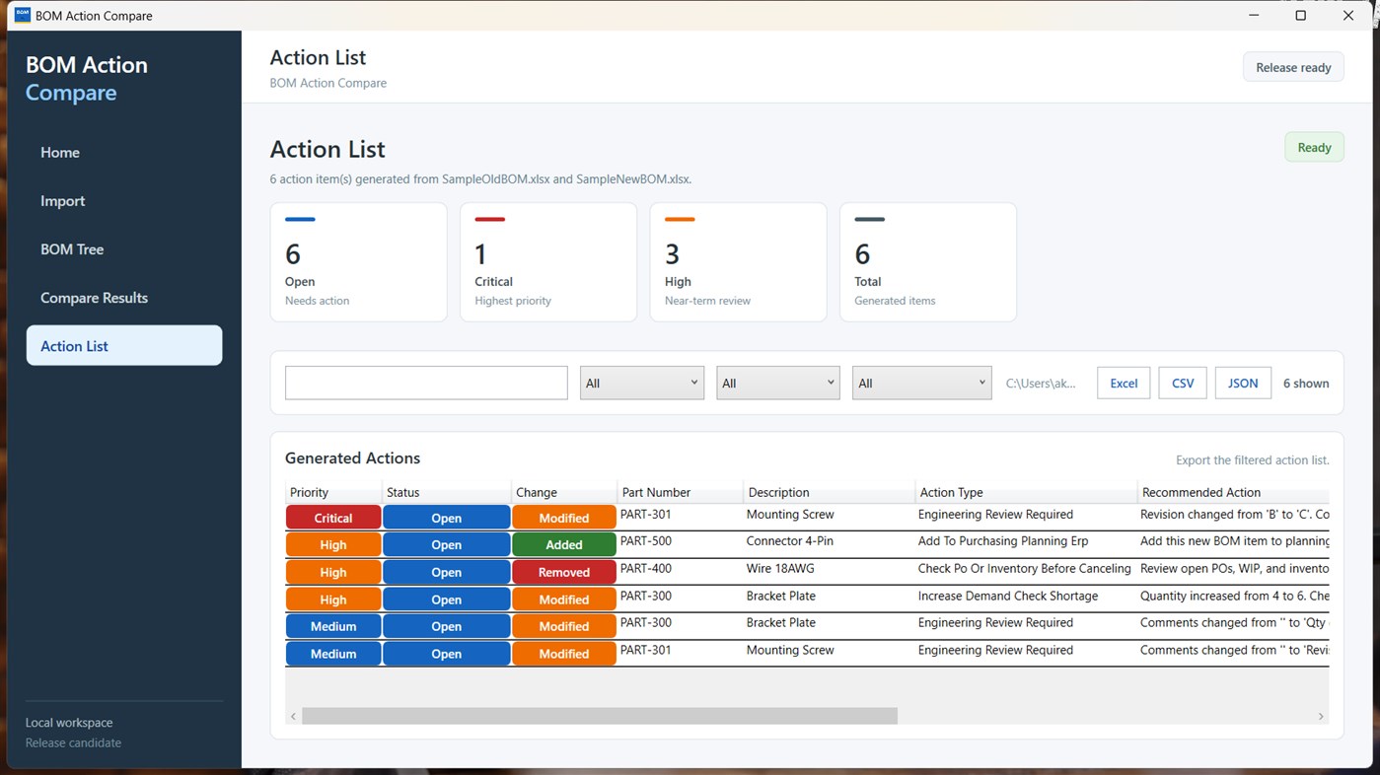Click the Release ready button
Image resolution: width=1380 pixels, height=775 pixels.
[1293, 67]
